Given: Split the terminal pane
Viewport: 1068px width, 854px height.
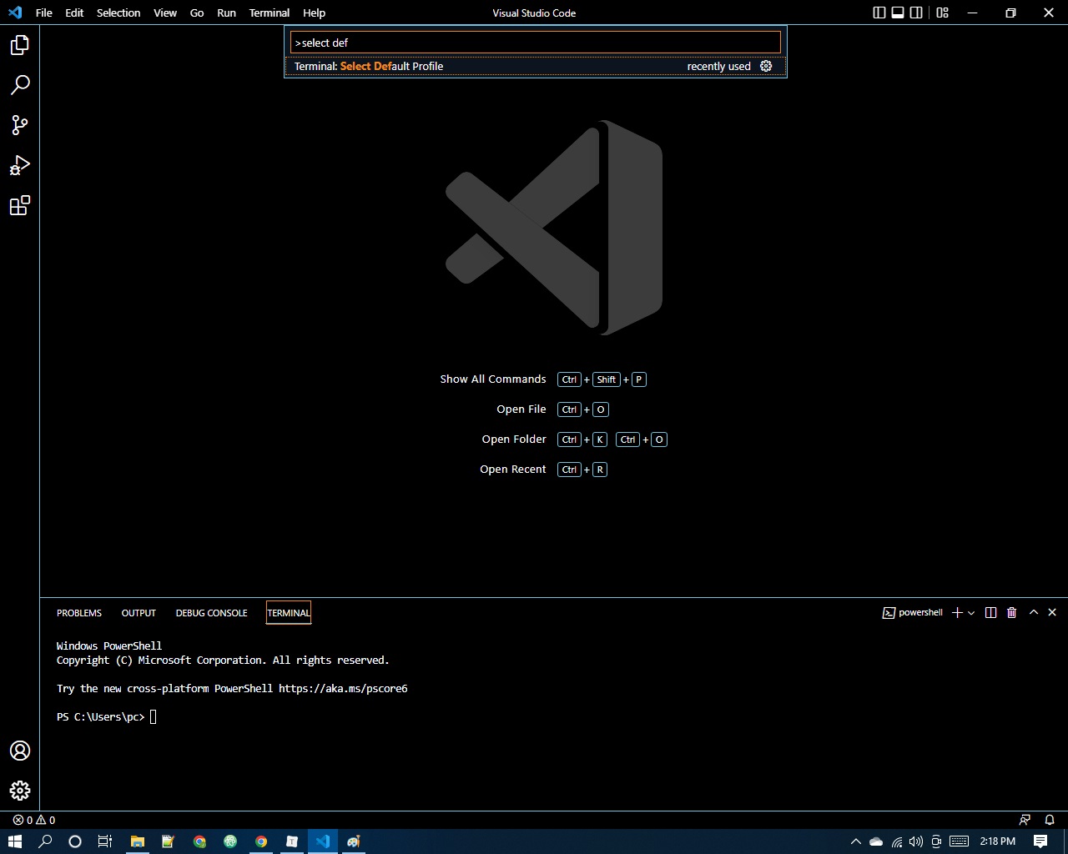Looking at the screenshot, I should [x=990, y=612].
